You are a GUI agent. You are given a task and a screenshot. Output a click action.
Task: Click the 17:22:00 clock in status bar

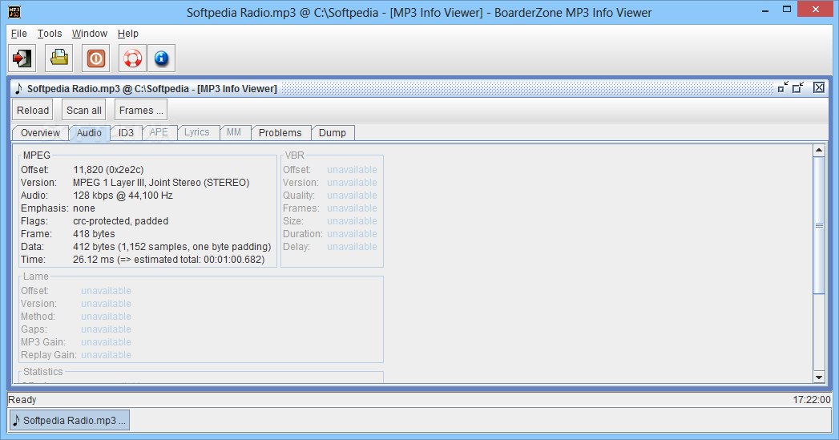pos(812,400)
